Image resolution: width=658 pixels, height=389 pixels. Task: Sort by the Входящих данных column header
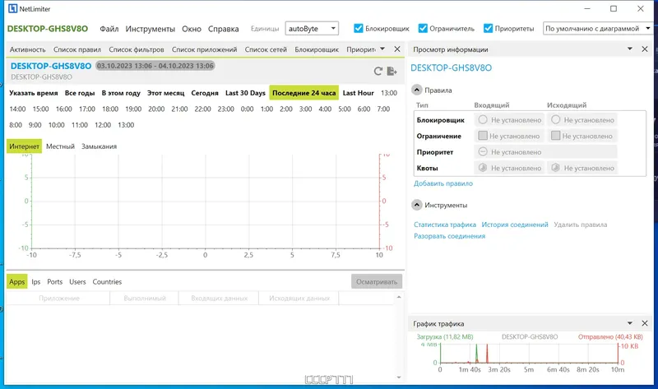click(219, 299)
